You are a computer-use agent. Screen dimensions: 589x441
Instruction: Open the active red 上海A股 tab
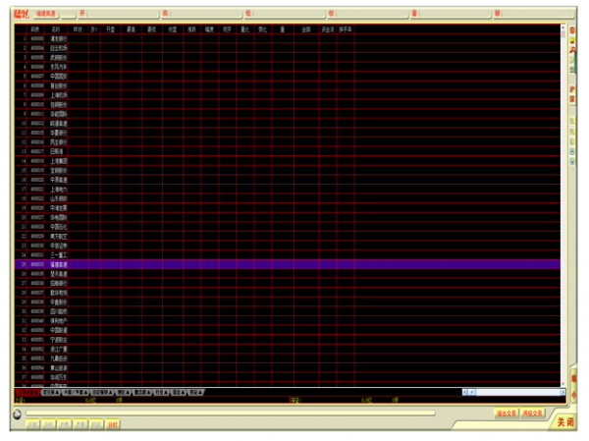point(27,392)
